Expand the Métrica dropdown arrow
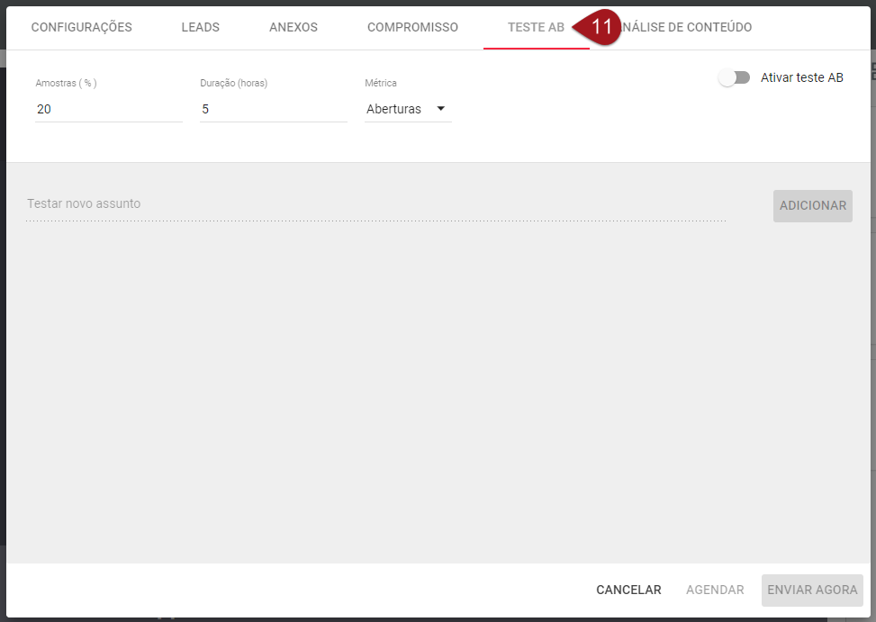The image size is (876, 622). [441, 109]
